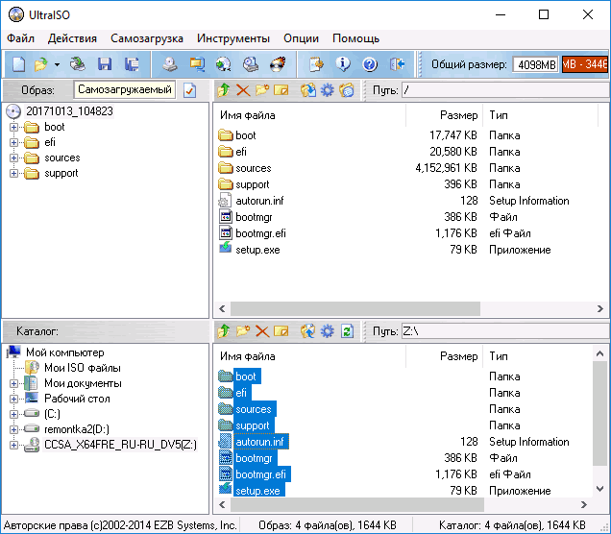This screenshot has height=534, width=611.
Task: Click the Open CD/DVD toolbar icon
Action: tap(78, 64)
